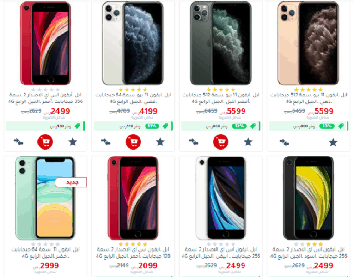354x277 pixels.
Task: Favorite the red iPhone SE 256GB with star
Action: [73, 142]
